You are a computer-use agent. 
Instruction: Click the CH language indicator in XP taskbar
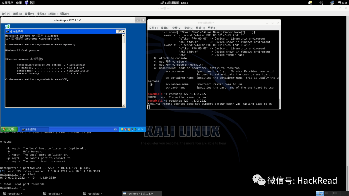(x=115, y=129)
